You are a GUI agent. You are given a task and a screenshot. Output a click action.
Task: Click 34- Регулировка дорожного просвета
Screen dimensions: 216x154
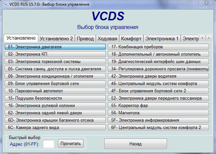tap(158, 69)
